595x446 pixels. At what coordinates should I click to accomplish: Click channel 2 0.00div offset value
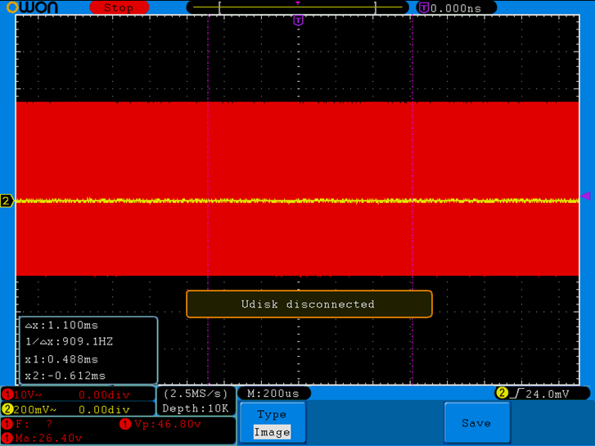tap(104, 410)
